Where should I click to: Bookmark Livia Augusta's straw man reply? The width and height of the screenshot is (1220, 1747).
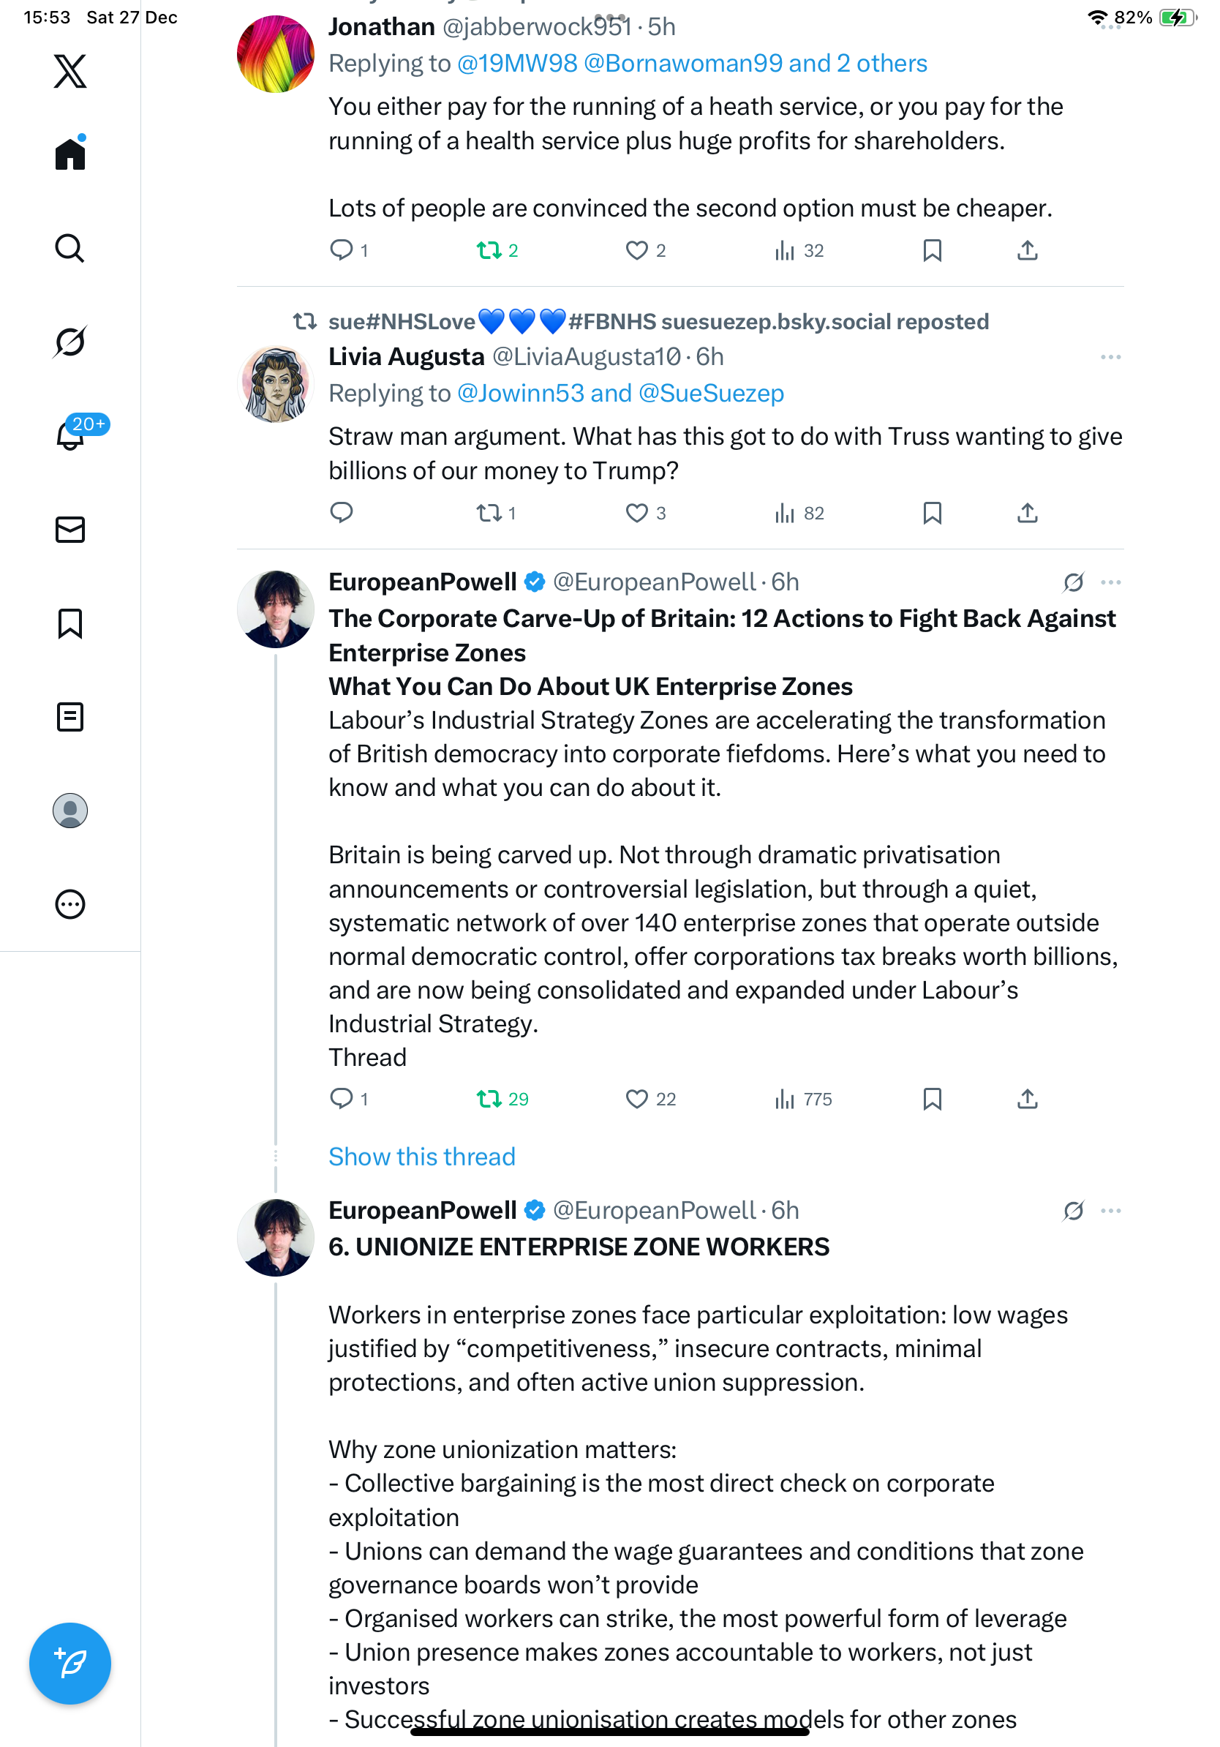(x=933, y=514)
